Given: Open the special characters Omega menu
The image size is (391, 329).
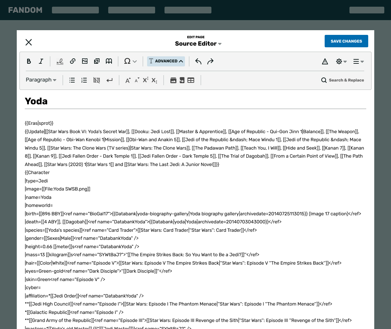Looking at the screenshot, I should (130, 61).
